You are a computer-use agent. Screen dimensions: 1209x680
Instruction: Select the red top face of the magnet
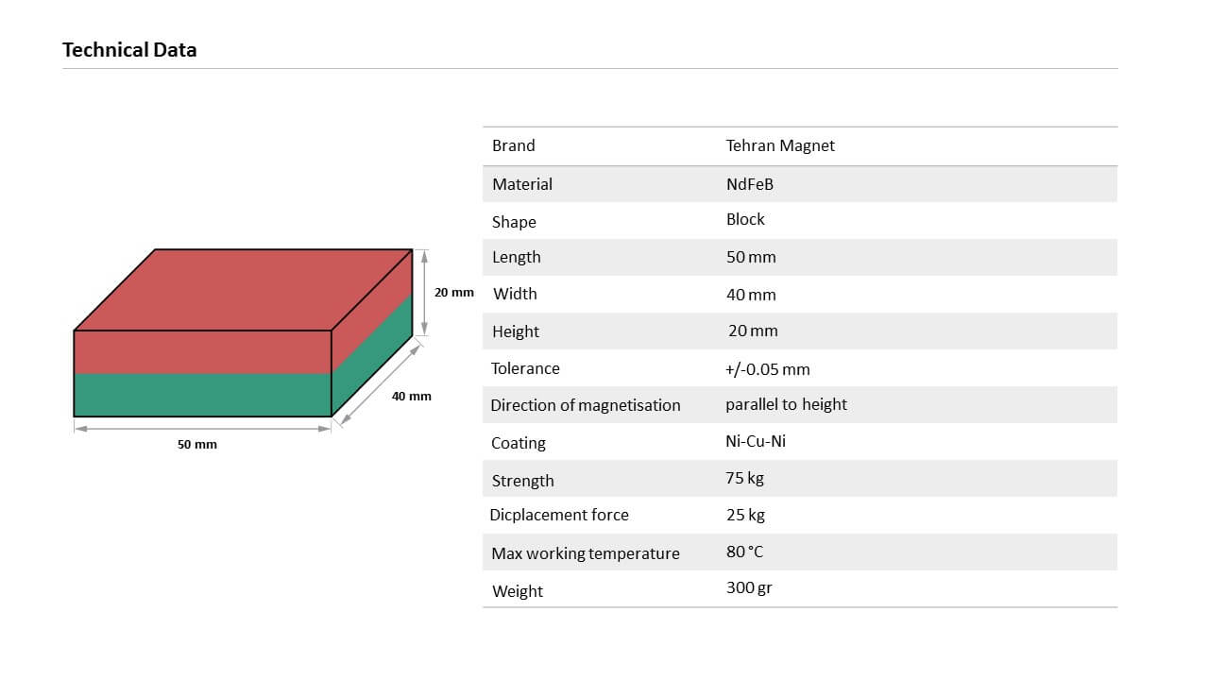(x=243, y=290)
